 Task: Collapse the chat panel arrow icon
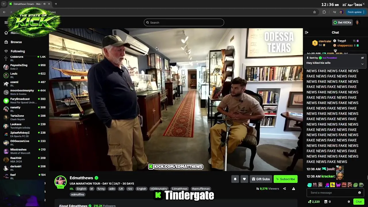point(306,32)
